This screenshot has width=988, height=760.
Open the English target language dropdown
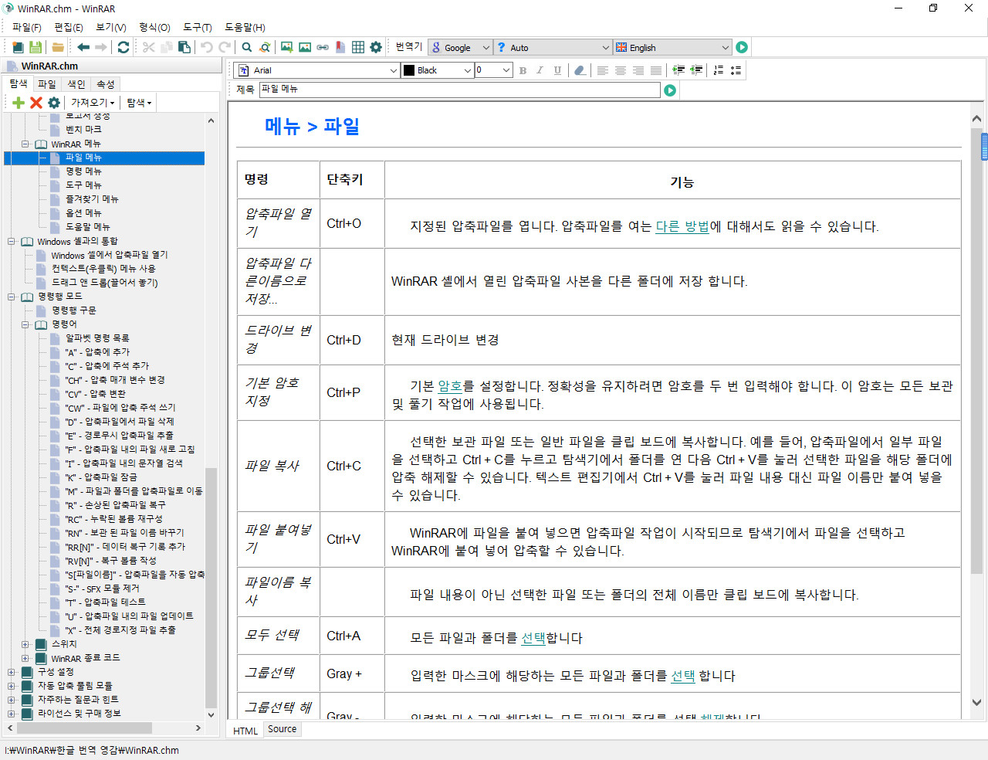click(x=672, y=47)
